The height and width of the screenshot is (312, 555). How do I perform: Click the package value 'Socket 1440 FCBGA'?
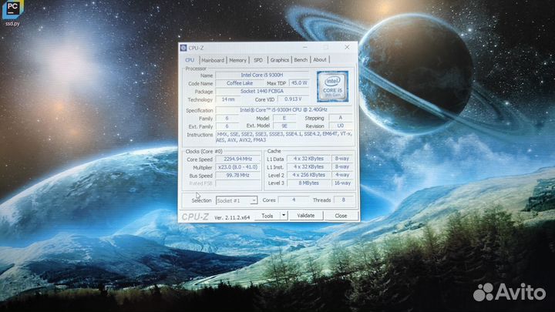tap(262, 91)
